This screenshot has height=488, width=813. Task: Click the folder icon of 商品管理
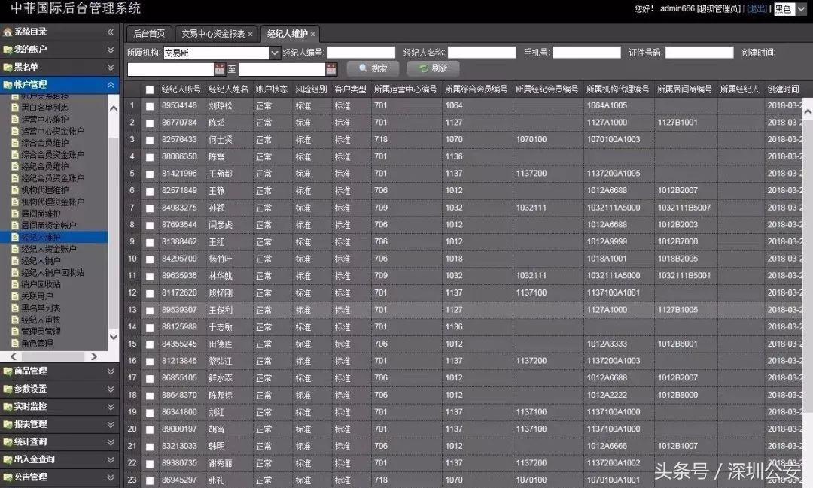[x=8, y=371]
